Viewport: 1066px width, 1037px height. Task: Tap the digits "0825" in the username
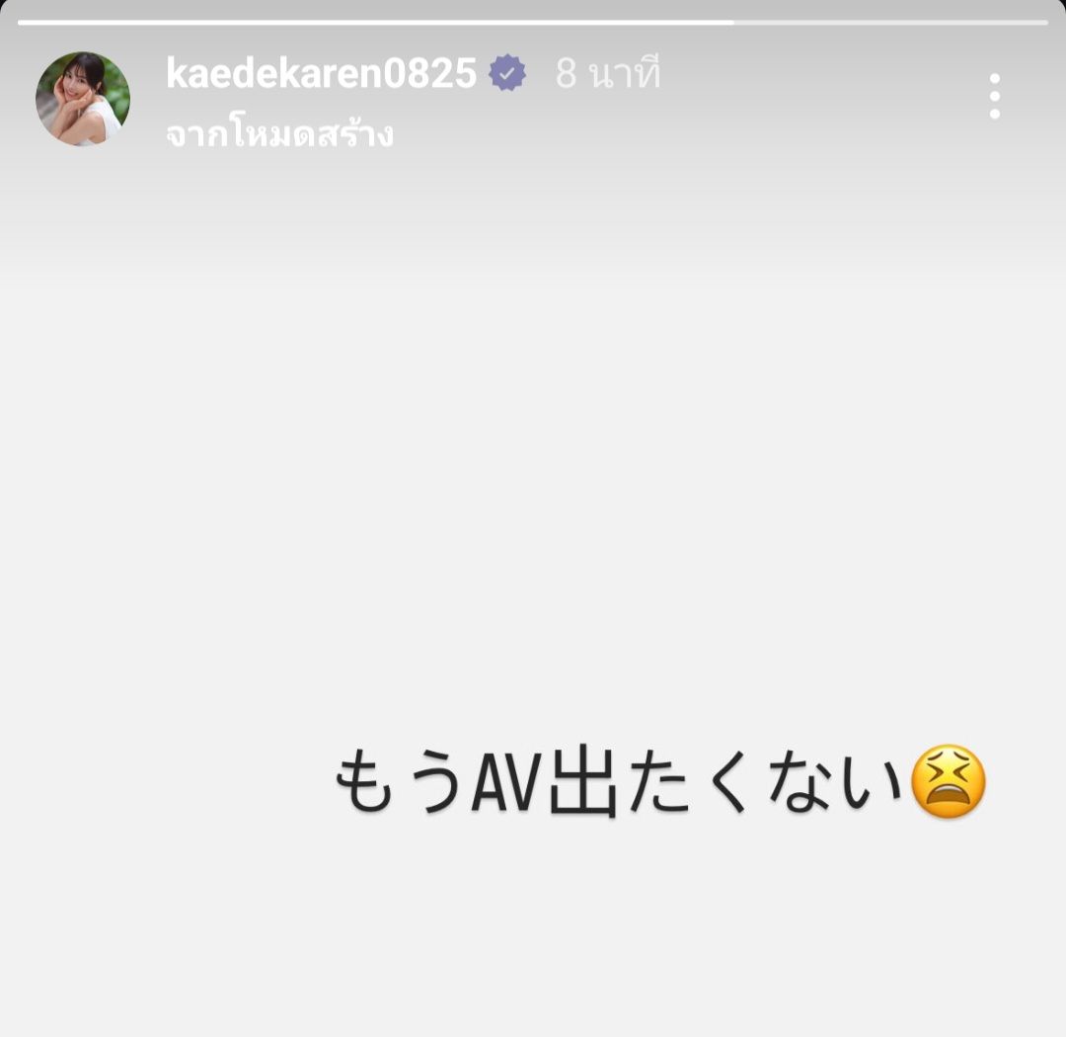(x=429, y=73)
